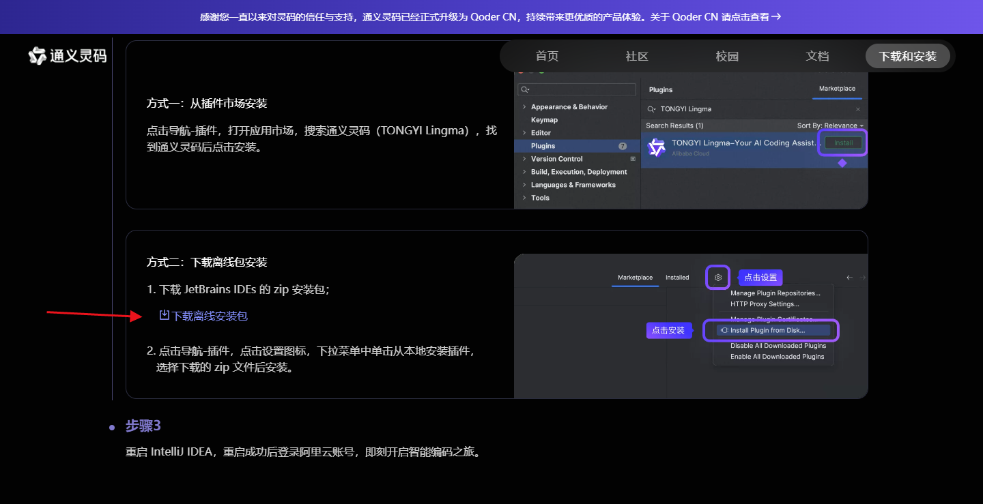983x504 pixels.
Task: Select the Marketplace tab in the Plugins panel screenshot
Action: click(837, 89)
